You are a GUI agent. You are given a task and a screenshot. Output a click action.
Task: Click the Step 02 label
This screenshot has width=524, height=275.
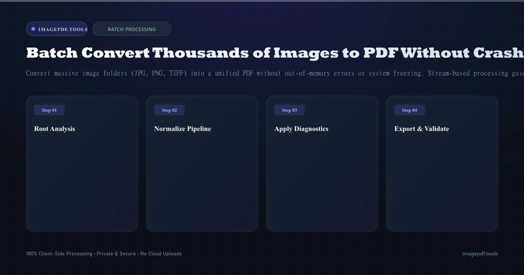tap(169, 110)
